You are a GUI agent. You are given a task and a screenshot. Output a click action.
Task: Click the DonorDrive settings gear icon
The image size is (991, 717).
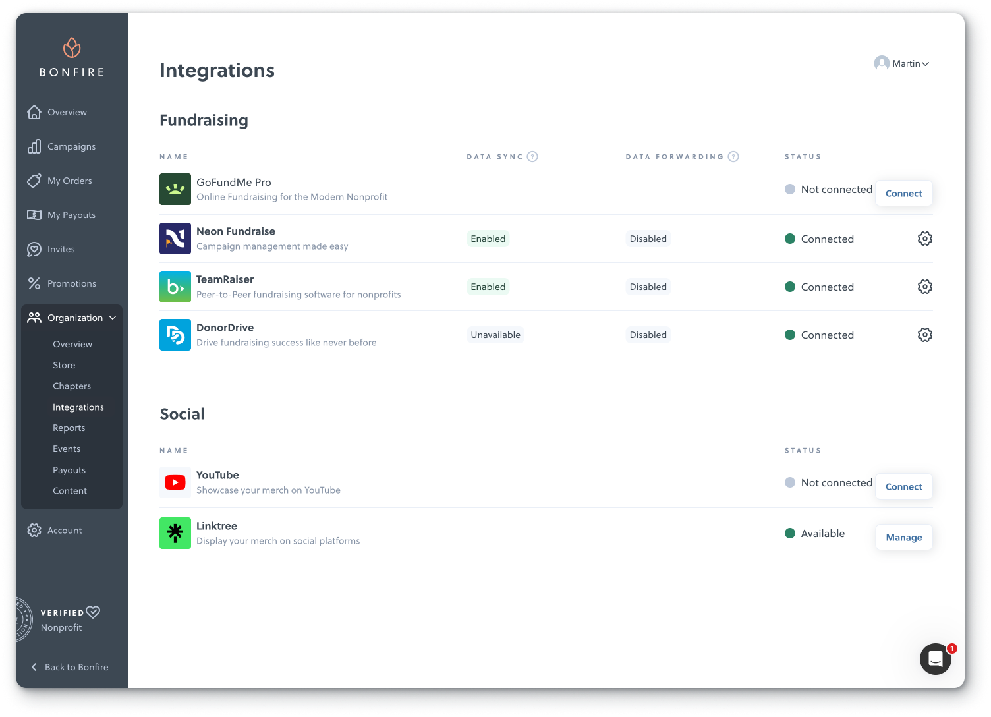click(924, 335)
